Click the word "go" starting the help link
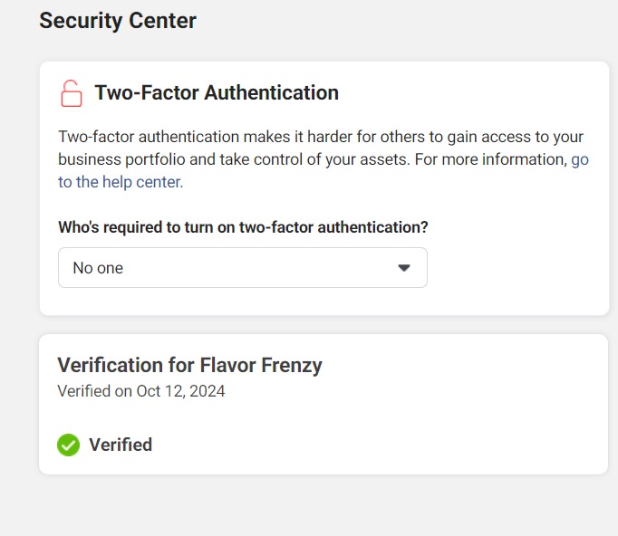Viewport: 618px width, 536px height. [580, 159]
